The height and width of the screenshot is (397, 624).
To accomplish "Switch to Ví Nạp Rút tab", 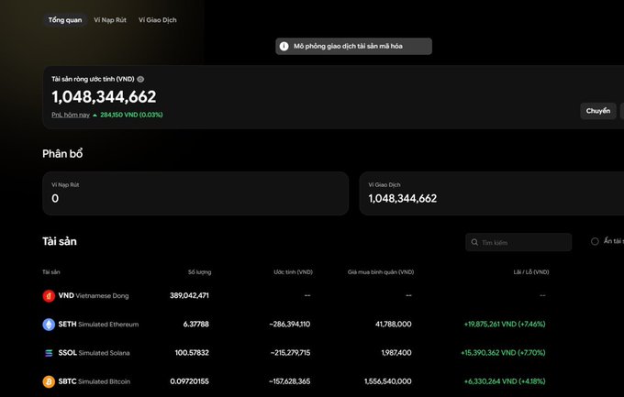I will click(110, 20).
